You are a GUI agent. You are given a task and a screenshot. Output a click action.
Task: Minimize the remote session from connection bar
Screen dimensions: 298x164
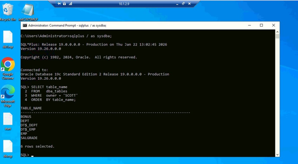point(177,4)
